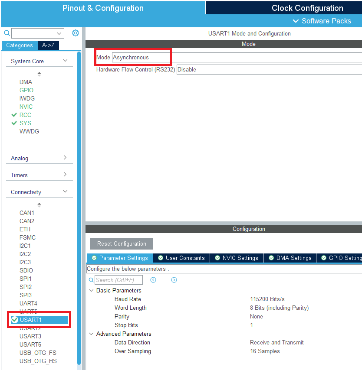Click the green checkmark next to RCC
Image resolution: width=362 pixels, height=370 pixels.
coord(14,115)
